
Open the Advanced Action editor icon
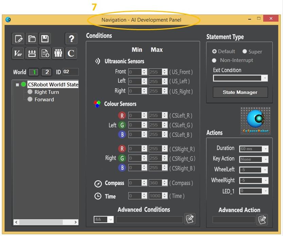pos(262,219)
